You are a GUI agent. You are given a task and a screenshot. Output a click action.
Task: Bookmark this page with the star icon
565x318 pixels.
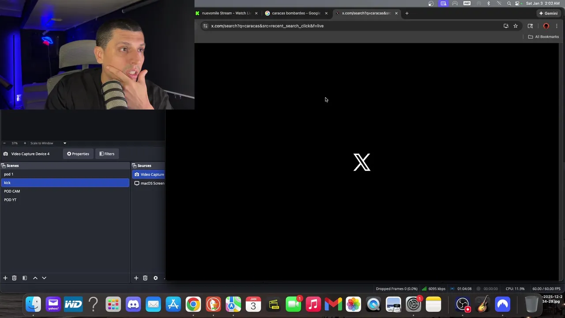[516, 26]
